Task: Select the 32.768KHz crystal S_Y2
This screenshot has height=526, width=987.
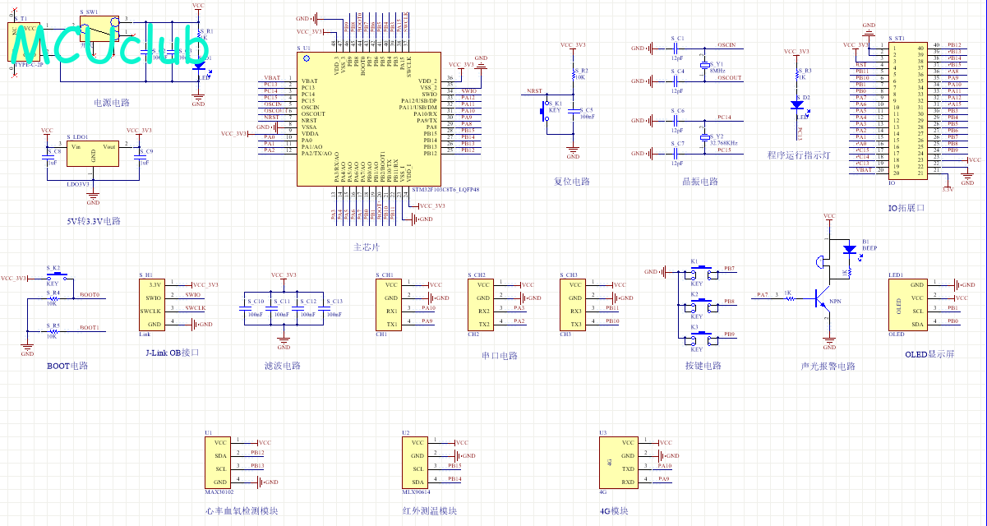Action: (704, 139)
